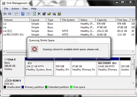Click the Explore magnifier toolbar icon
The width and height of the screenshot is (137, 97).
pos(54,14)
